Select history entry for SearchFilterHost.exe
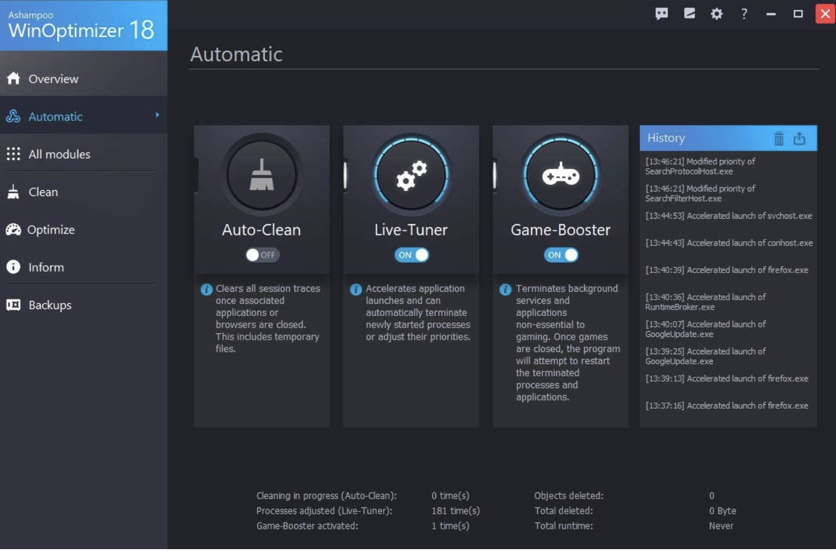 pyautogui.click(x=700, y=193)
